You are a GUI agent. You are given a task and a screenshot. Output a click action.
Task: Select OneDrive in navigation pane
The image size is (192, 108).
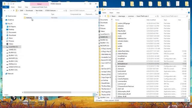tap(11, 20)
